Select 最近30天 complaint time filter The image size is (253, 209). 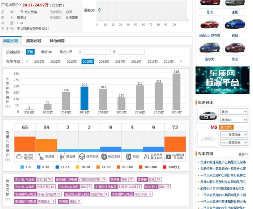click(66, 52)
